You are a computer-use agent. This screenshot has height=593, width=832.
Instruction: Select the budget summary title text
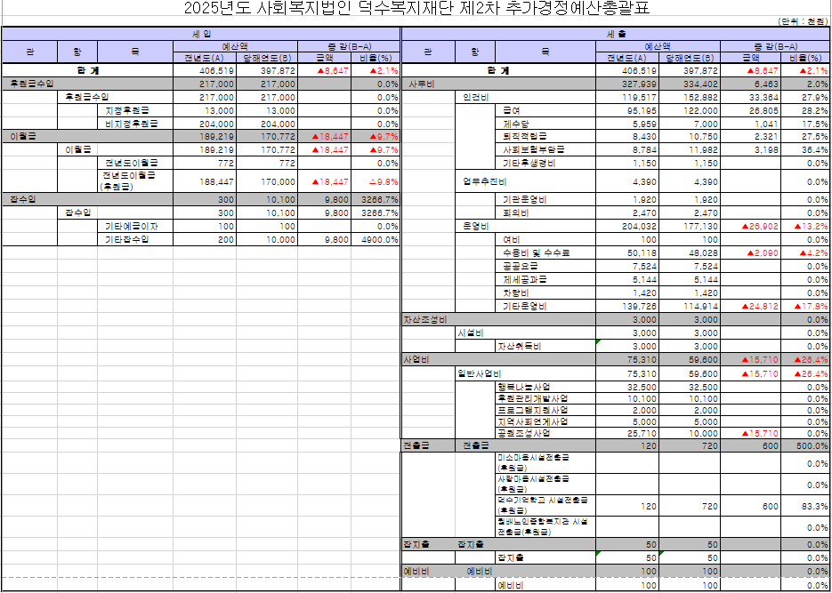coord(416,10)
